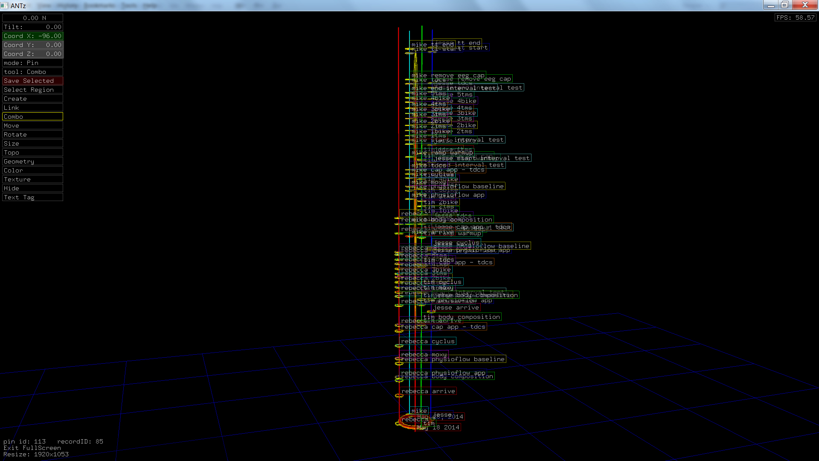Activate the Move tool
819x461 pixels.
pos(32,125)
